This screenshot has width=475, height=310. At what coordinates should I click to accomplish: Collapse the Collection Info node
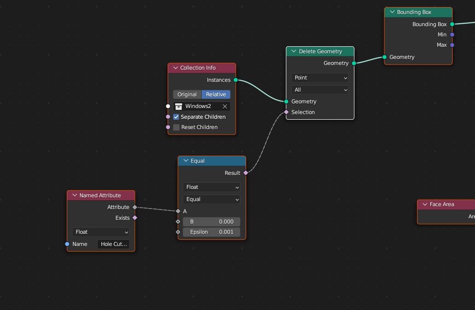coord(176,68)
